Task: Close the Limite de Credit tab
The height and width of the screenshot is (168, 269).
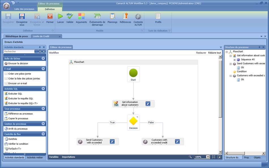Action: [x=60, y=36]
